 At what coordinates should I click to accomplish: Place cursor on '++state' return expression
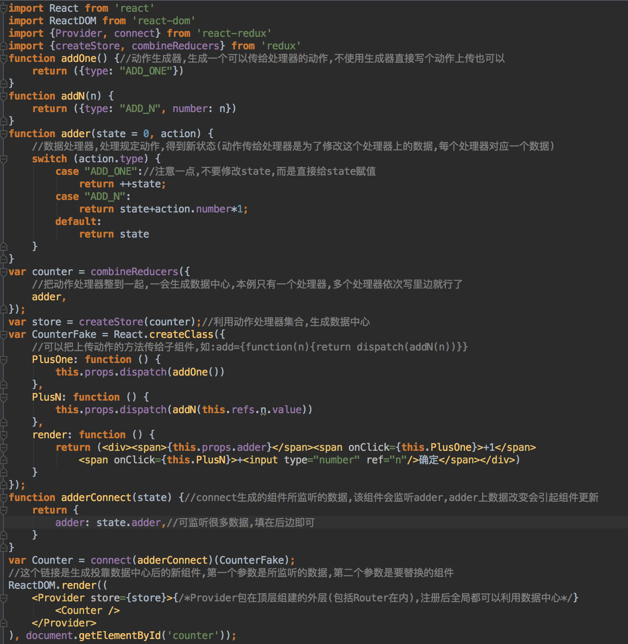(140, 184)
